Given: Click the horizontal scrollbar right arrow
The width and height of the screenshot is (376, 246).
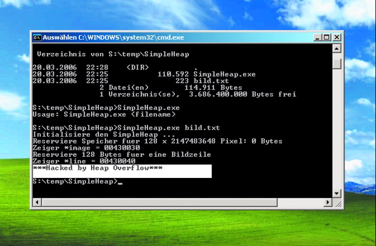Looking at the screenshot, I should tap(328, 202).
